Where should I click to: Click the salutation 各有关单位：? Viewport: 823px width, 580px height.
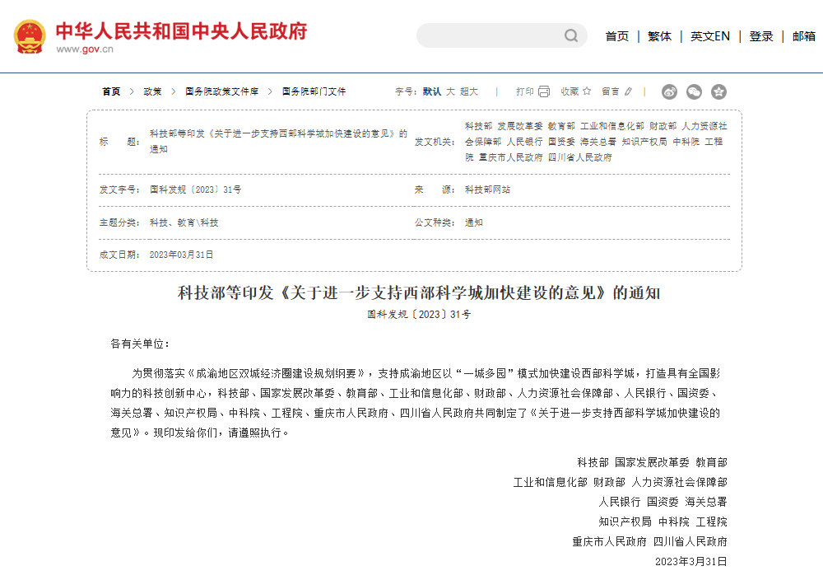(x=140, y=344)
